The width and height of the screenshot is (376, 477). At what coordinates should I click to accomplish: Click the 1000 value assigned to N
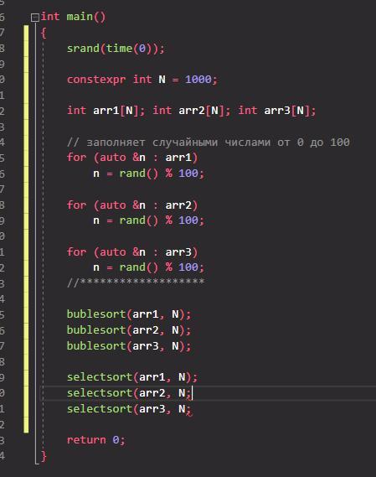198,80
